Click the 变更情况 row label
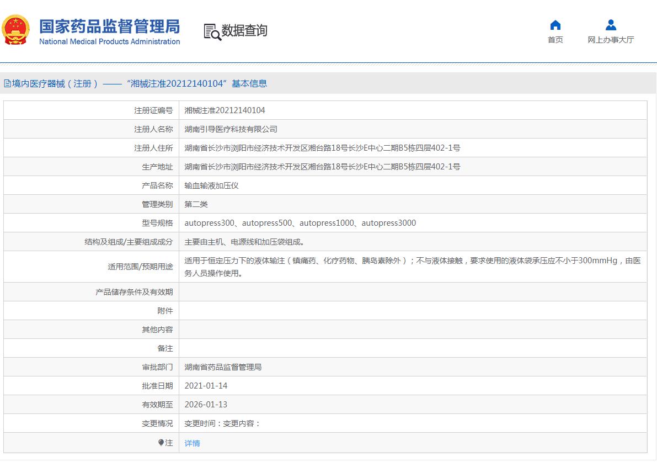This screenshot has height=462, width=657. click(x=157, y=423)
